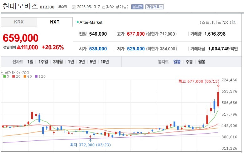244x153 pixels.
Task: Switch to the KRX tab
Action: [19, 22]
